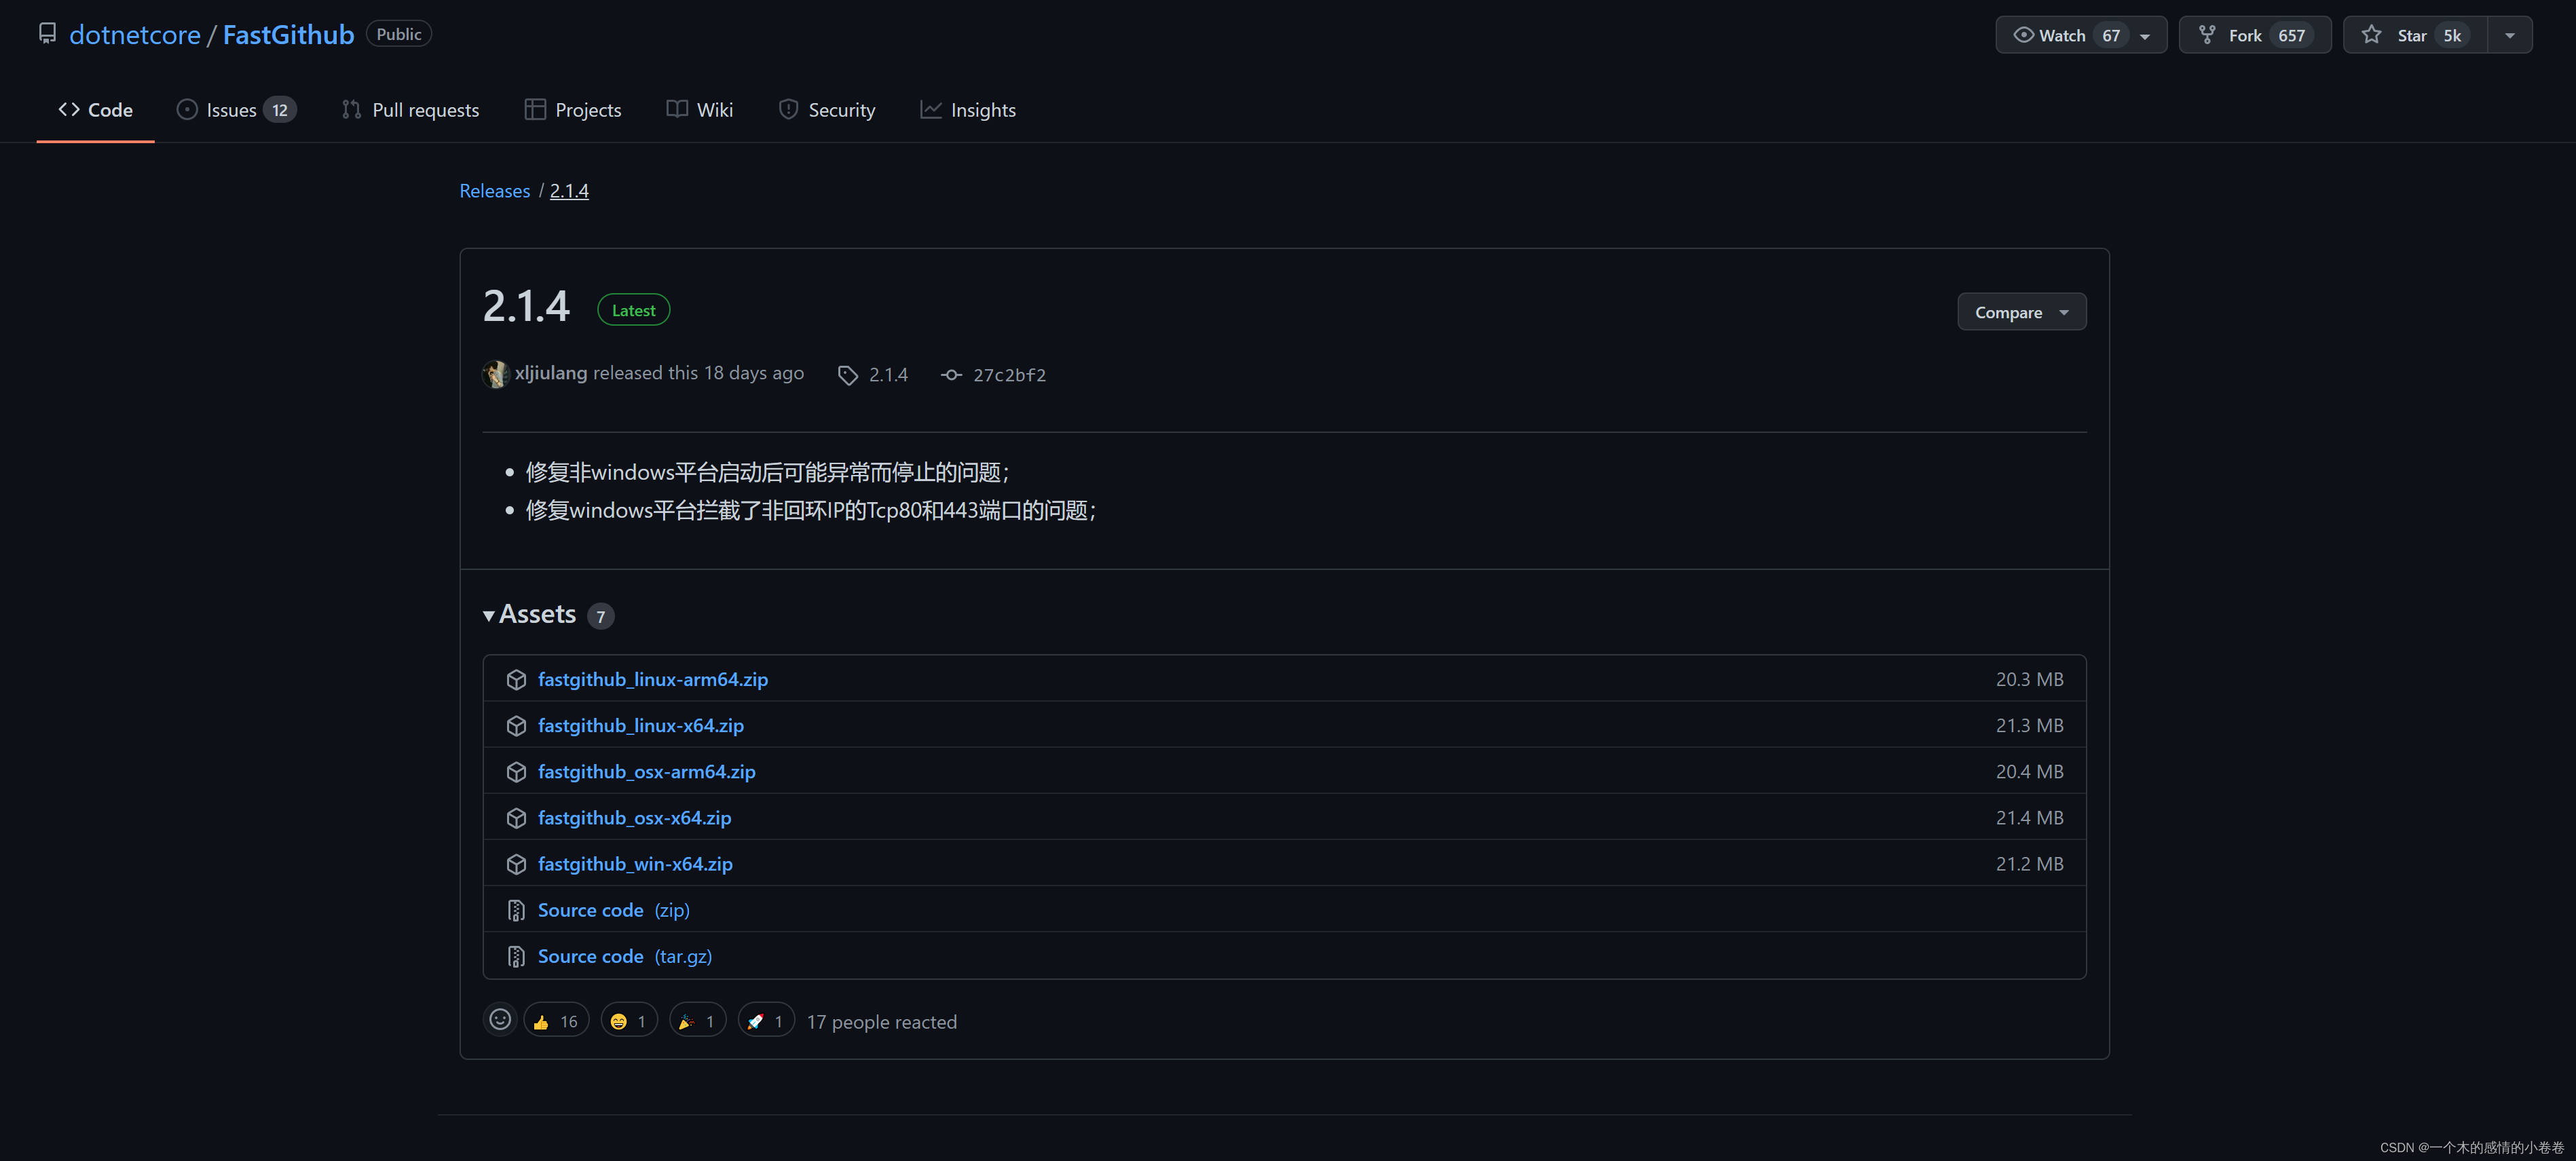Click the star icon to star repository
This screenshot has width=2576, height=1161.
coord(2371,34)
